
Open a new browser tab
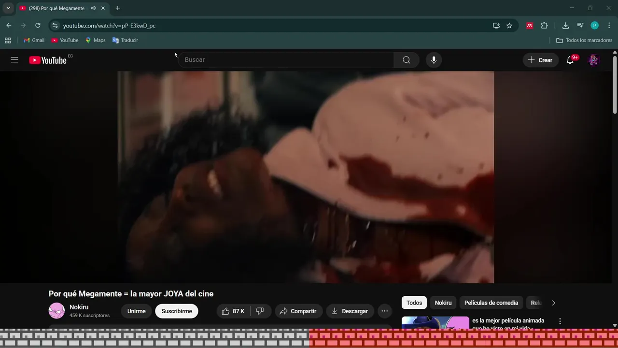[x=117, y=8]
